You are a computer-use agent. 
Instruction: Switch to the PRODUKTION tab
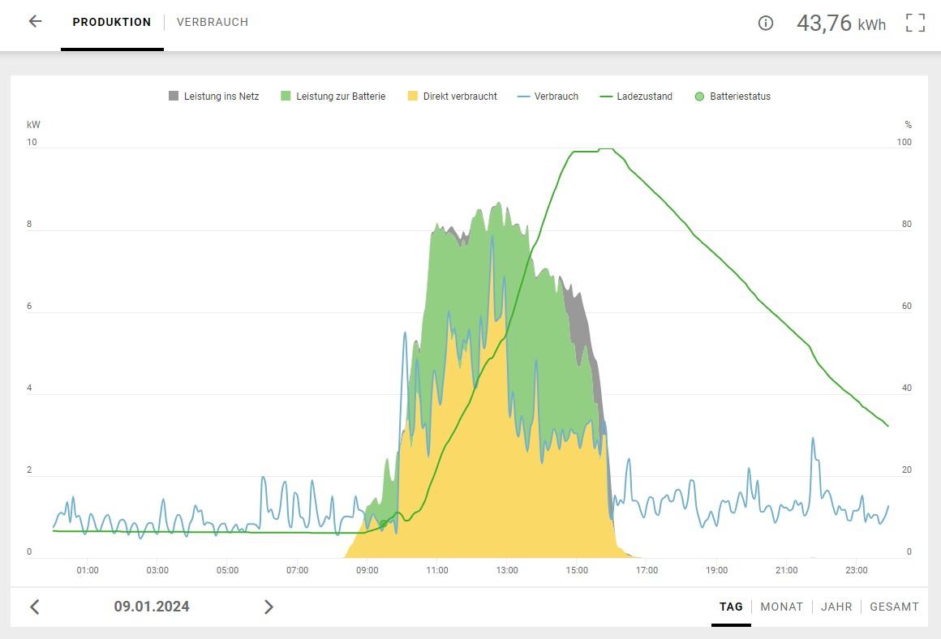112,22
